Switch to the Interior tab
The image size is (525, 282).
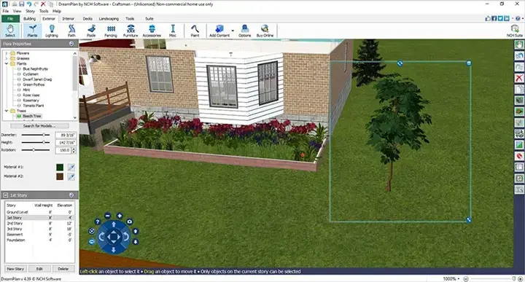(69, 19)
